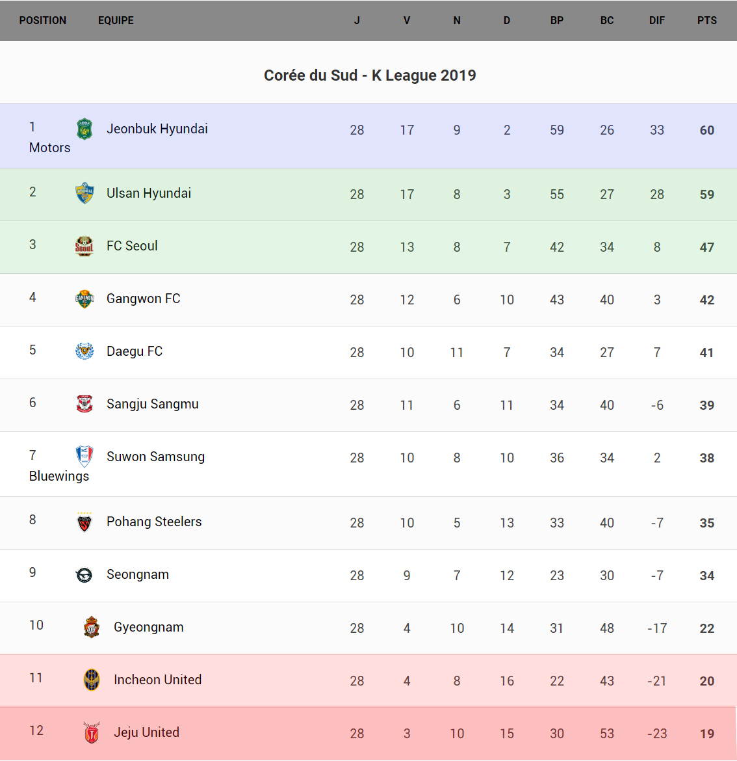Click the Incheon United logo icon

[92, 680]
